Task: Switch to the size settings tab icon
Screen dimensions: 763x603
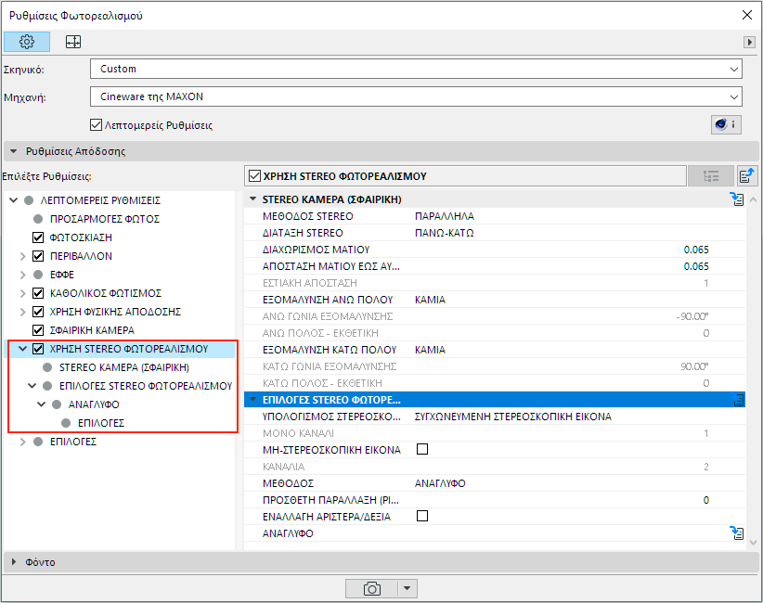Action: point(73,42)
